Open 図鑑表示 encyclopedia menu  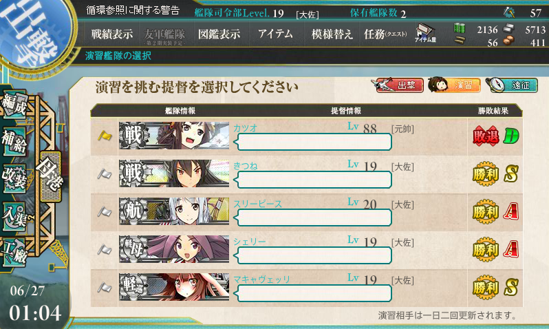point(219,34)
